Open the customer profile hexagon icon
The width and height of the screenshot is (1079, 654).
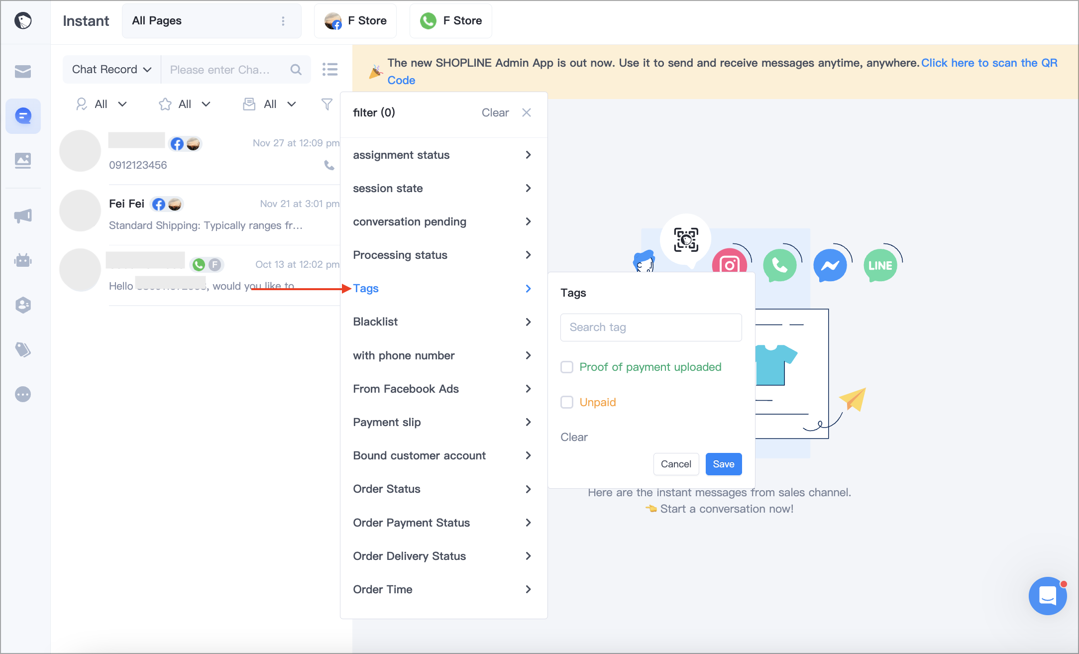[x=23, y=305]
